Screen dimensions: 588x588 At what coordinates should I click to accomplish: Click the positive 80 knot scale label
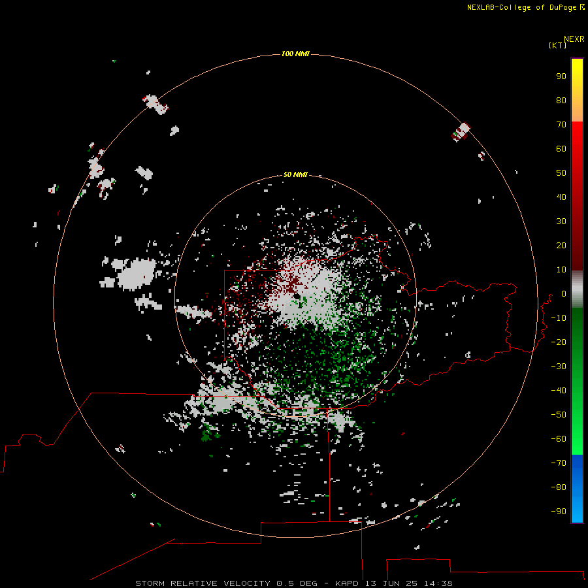pyautogui.click(x=561, y=100)
